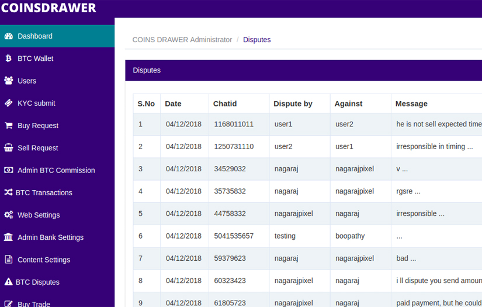Click message 'paid payment, but he could'
Viewport: 482px width, 307px height.
[439, 303]
